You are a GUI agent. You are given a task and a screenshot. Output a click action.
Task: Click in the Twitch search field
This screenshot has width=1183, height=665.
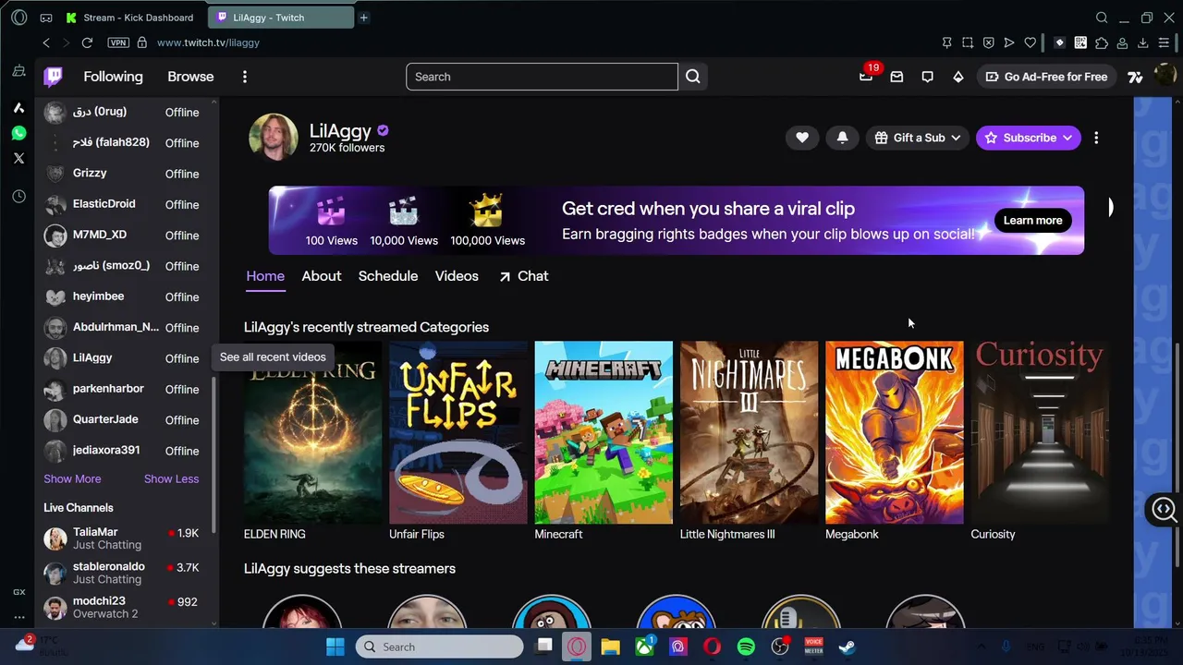coord(542,77)
